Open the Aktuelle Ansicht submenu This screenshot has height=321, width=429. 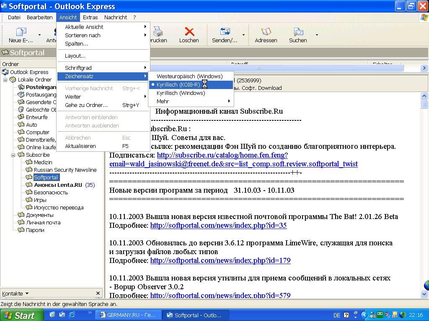click(x=103, y=27)
